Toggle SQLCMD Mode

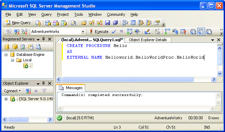[183, 32]
